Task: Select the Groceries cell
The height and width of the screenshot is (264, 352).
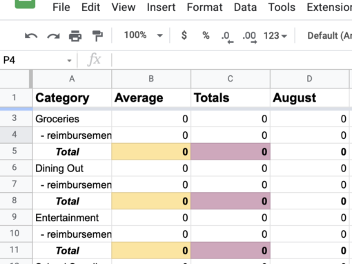Action: (72, 119)
